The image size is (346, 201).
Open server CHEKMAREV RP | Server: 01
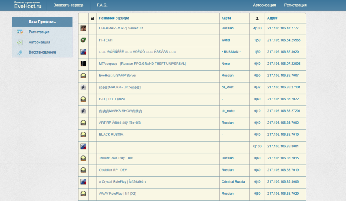[121, 28]
